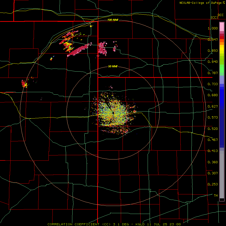Select the 0.520 scale value
Viewport: 226px width, 226px height.
(x=213, y=129)
